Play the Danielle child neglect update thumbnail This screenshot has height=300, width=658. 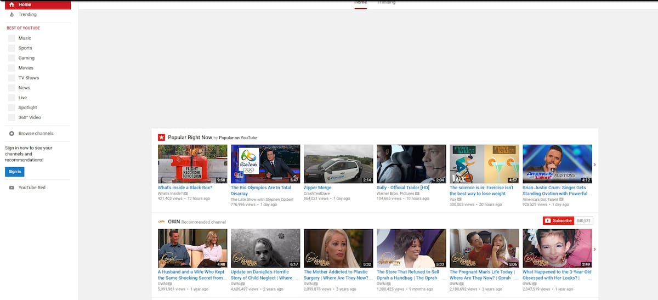point(265,248)
